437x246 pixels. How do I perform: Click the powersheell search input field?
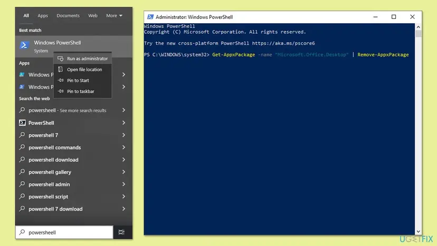[x=64, y=232]
